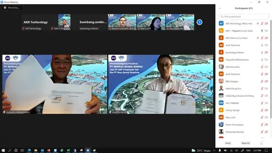Image resolution: width=272 pixels, height=153 pixels.
Task: Click Mono Putrandana's muted microphone icon
Action: tap(262, 125)
